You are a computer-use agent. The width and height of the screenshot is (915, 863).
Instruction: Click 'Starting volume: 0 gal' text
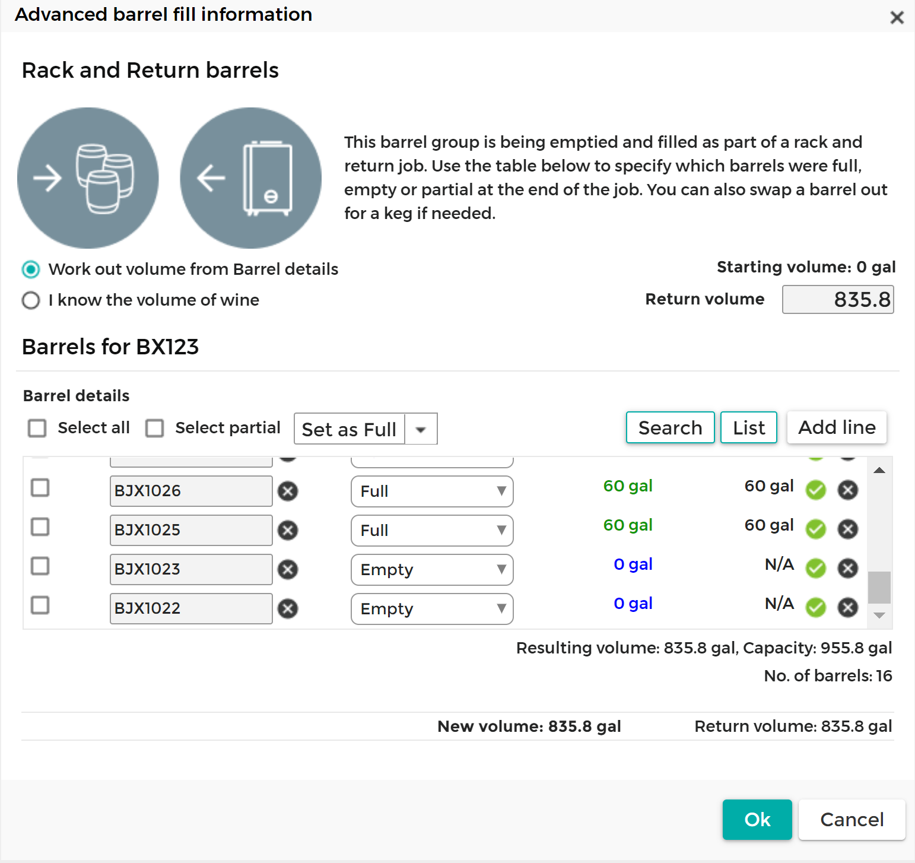click(x=806, y=267)
